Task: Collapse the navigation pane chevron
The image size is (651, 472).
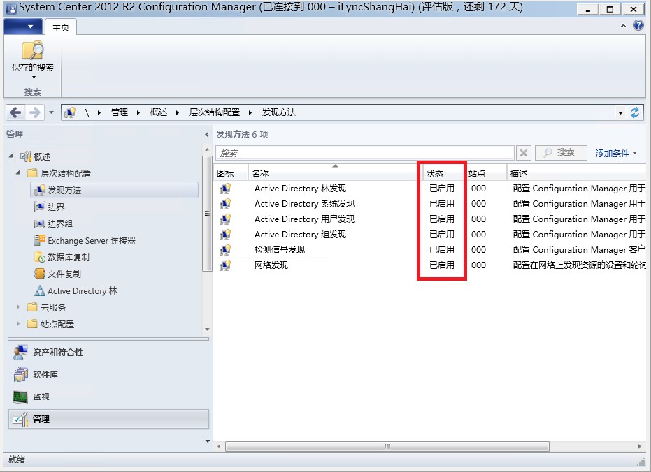Action: coord(207,134)
